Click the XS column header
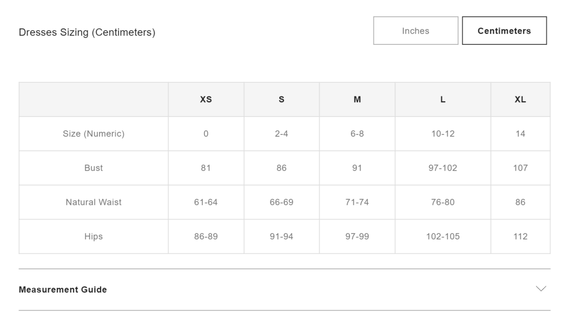 [206, 100]
